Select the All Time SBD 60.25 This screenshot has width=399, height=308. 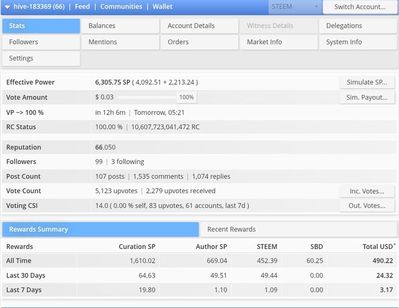[315, 261]
